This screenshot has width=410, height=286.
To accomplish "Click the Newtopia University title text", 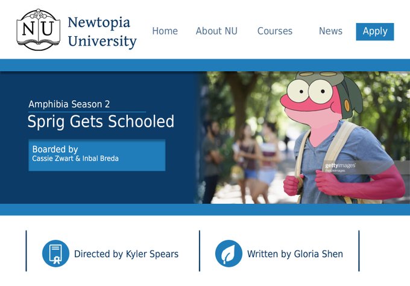I will coord(102,32).
